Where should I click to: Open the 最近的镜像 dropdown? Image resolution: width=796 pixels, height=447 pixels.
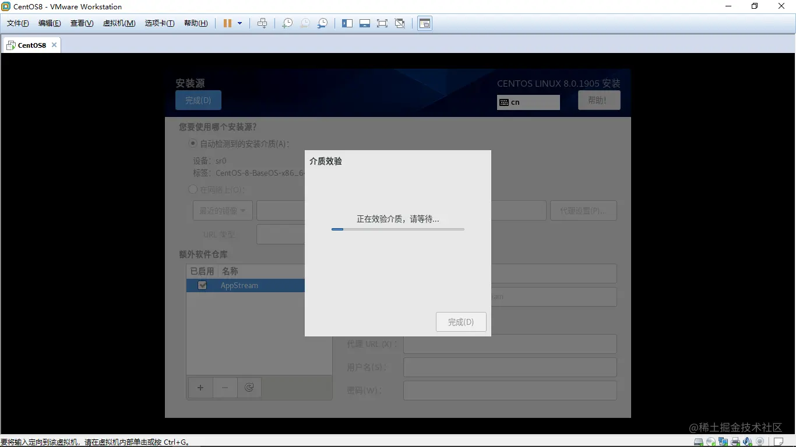click(x=223, y=210)
